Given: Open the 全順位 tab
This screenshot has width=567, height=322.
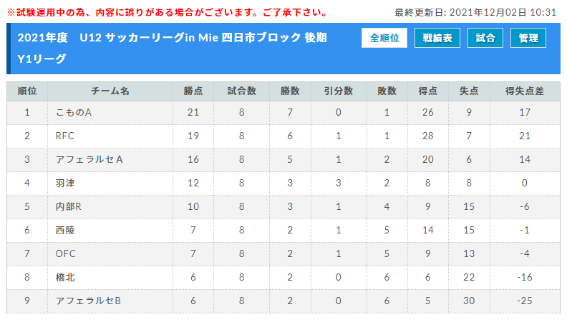Looking at the screenshot, I should 384,38.
